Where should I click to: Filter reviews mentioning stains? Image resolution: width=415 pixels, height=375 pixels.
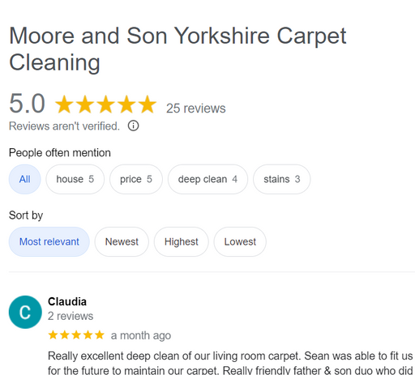tap(282, 179)
